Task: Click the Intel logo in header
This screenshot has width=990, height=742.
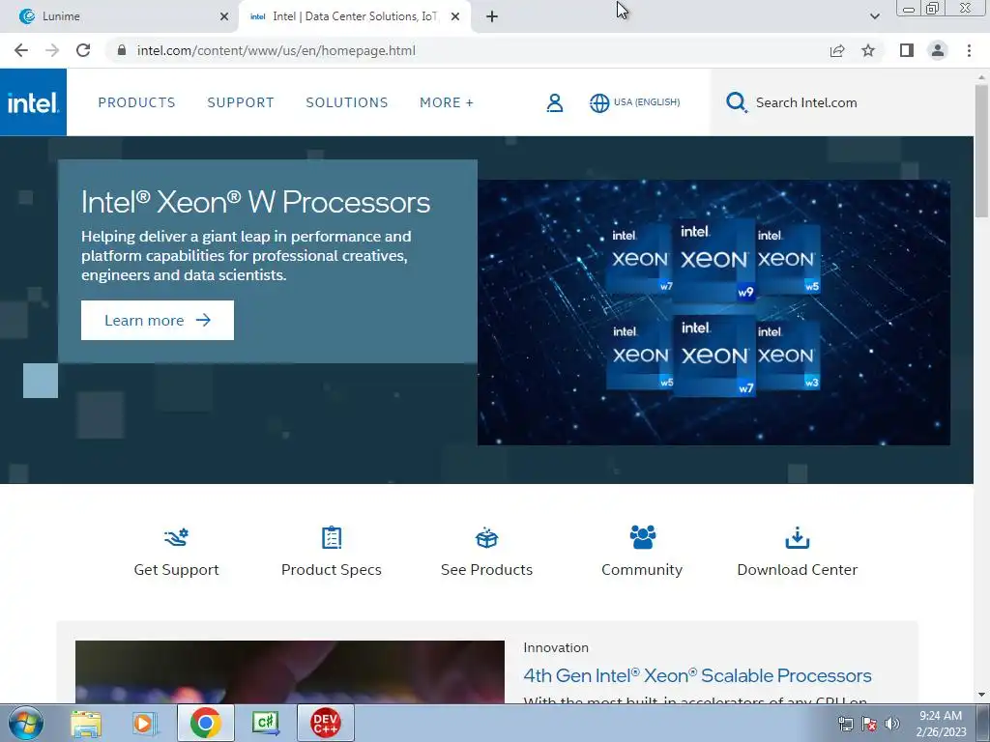Action: coord(33,102)
